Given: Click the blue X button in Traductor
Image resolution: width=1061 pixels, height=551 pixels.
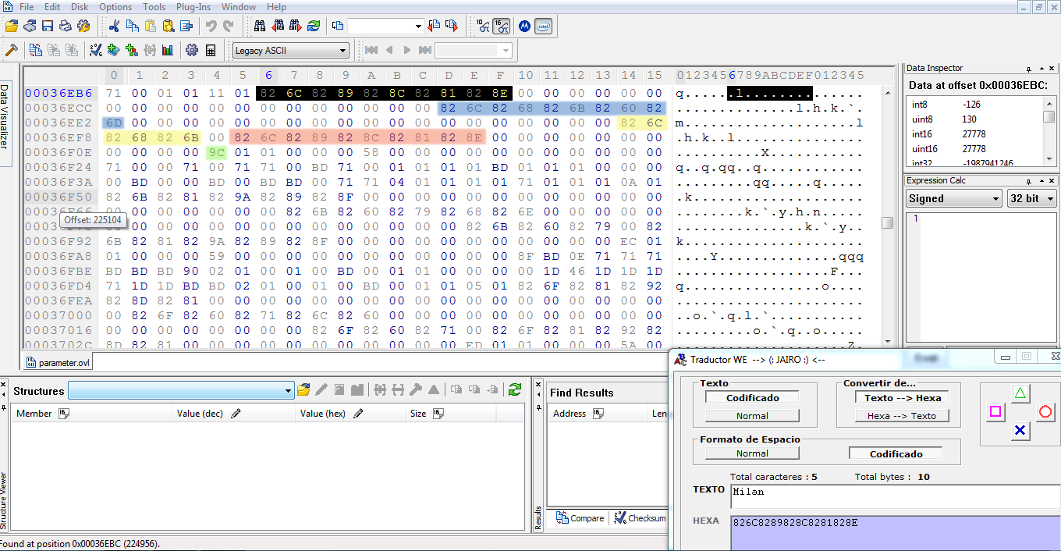Looking at the screenshot, I should pyautogui.click(x=1020, y=430).
